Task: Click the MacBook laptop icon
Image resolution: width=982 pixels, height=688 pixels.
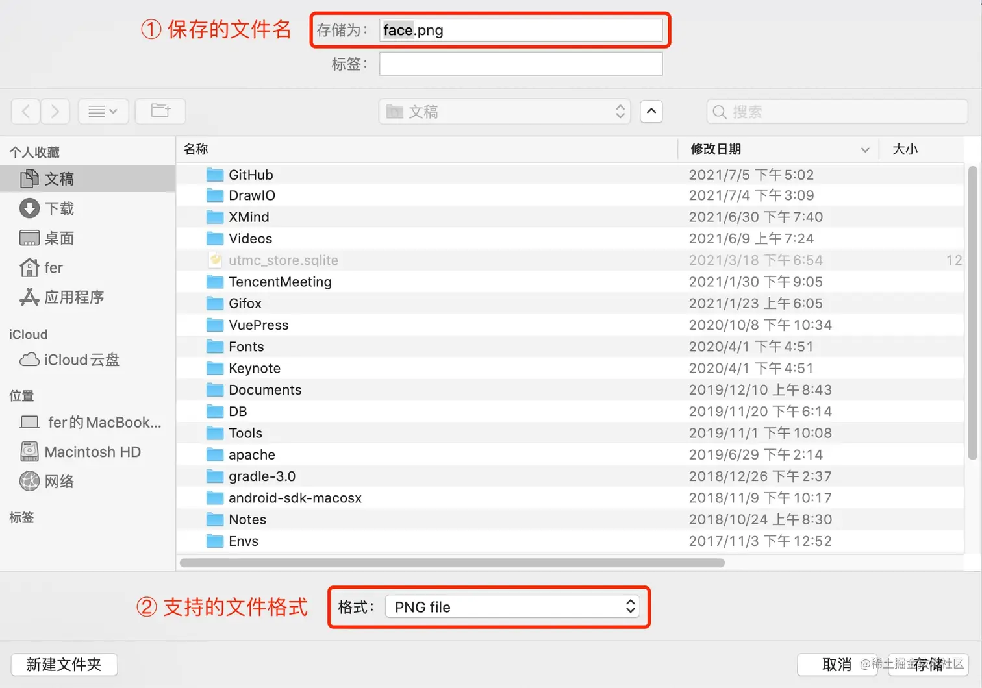Action: (x=30, y=423)
